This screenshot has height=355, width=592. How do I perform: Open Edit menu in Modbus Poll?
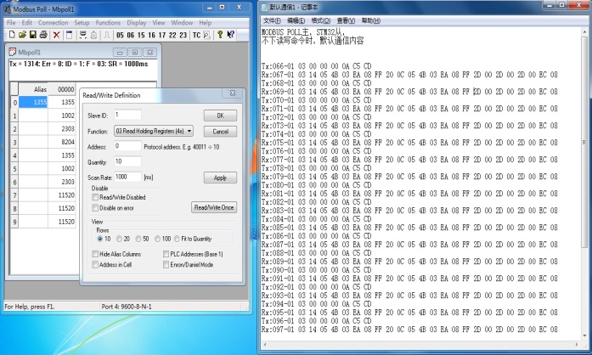point(27,23)
